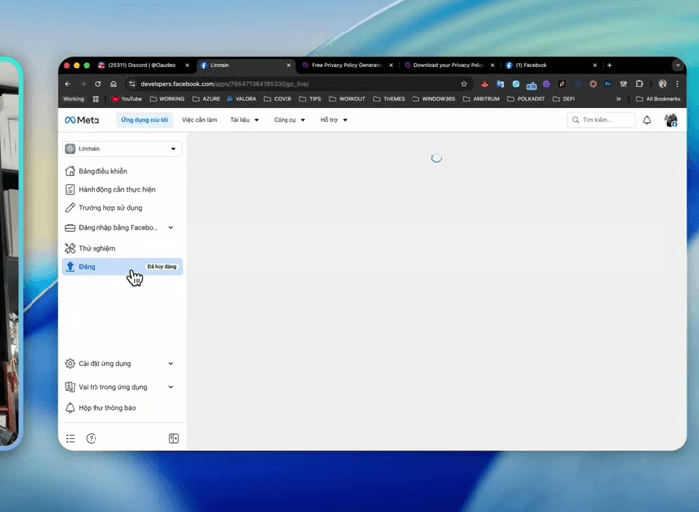Open the POLKADOT bookmark folder
Image resolution: width=699 pixels, height=512 pixels.
tap(526, 99)
